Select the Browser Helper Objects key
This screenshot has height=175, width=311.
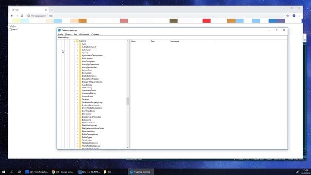click(x=92, y=82)
